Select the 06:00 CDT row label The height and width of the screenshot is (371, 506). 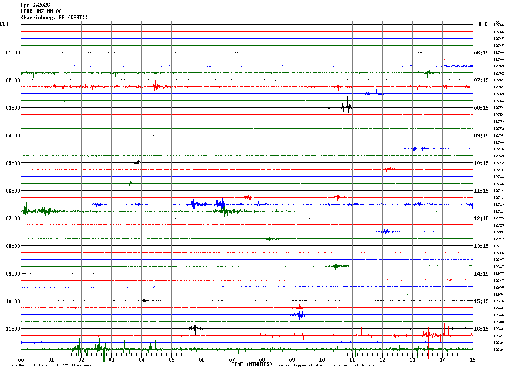pyautogui.click(x=13, y=191)
